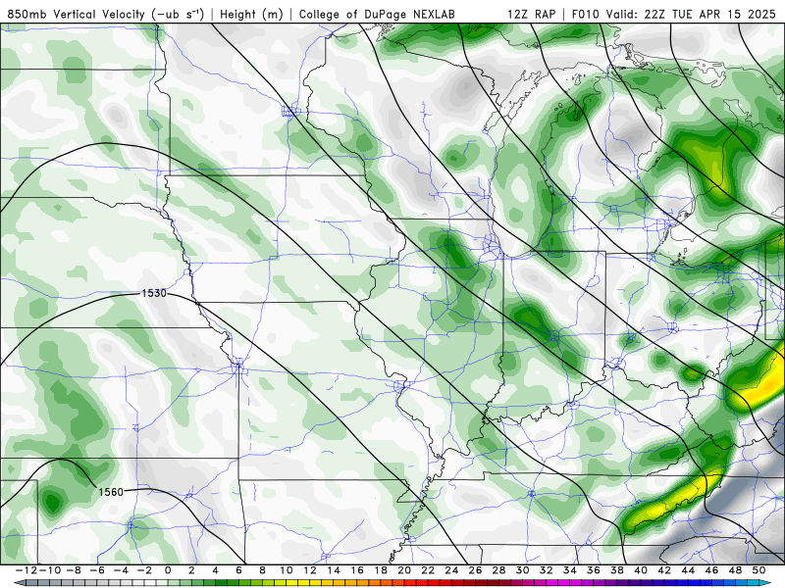Click the 38 value on the color scale
Screen dimensions: 785x588
[617, 570]
